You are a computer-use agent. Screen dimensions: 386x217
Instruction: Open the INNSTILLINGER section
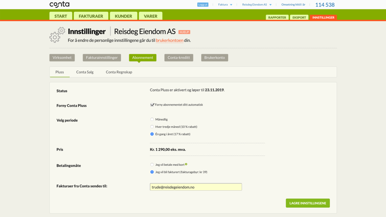click(323, 17)
